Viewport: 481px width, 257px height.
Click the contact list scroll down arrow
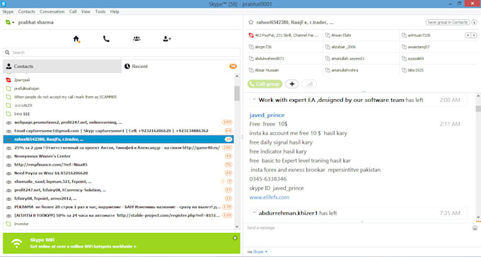click(x=237, y=227)
